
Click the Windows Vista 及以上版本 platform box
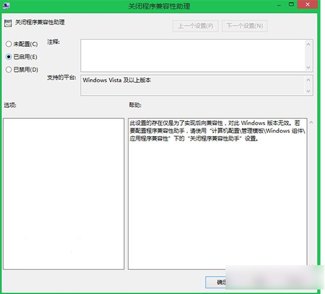193,85
